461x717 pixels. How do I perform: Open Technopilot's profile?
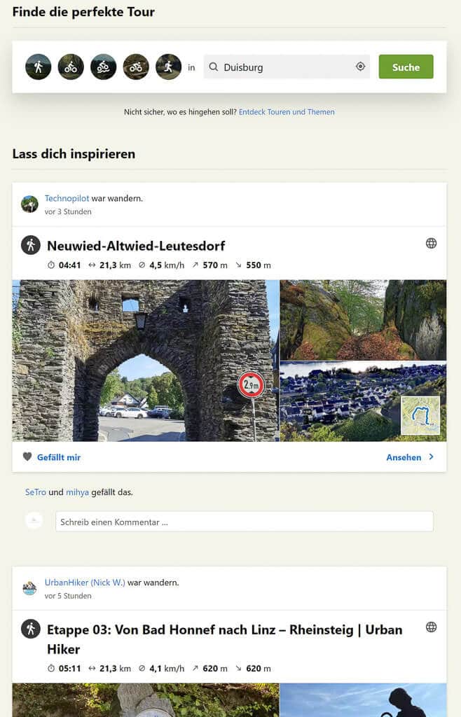point(67,198)
